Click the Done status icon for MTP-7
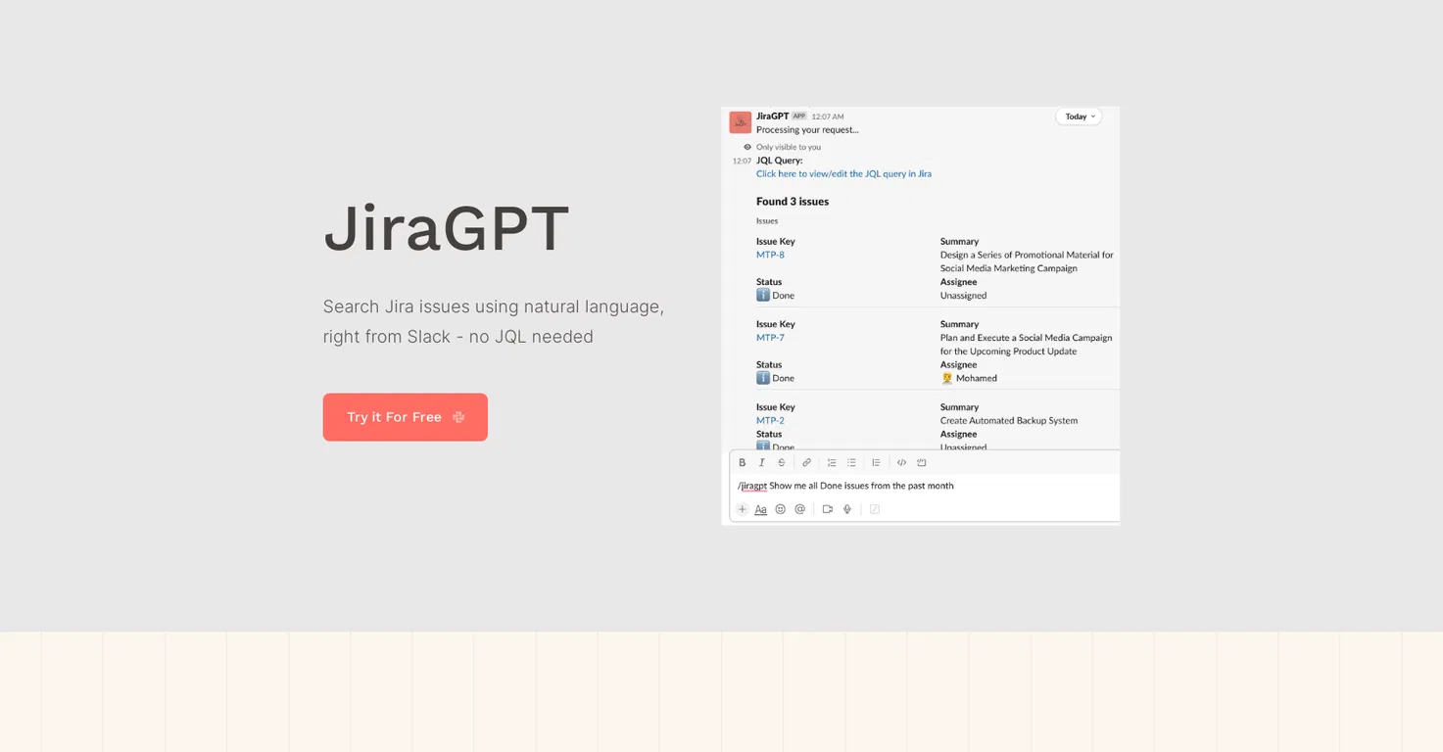Image resolution: width=1443 pixels, height=752 pixels. pyautogui.click(x=763, y=378)
